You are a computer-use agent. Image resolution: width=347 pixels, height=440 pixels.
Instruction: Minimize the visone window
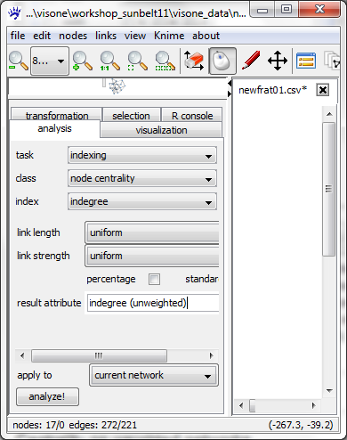(262, 10)
